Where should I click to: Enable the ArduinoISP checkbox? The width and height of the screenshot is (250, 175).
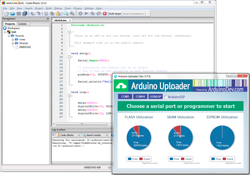(166, 97)
